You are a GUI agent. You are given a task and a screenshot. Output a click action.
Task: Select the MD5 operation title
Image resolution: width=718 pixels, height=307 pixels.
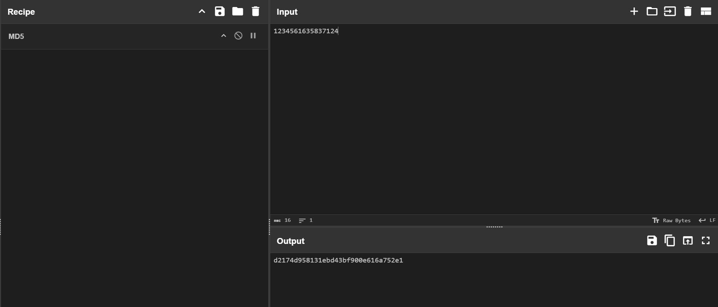click(x=16, y=36)
